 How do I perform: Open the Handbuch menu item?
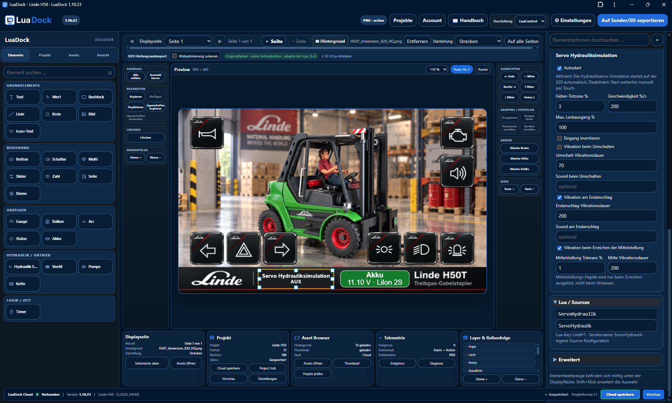pos(468,20)
